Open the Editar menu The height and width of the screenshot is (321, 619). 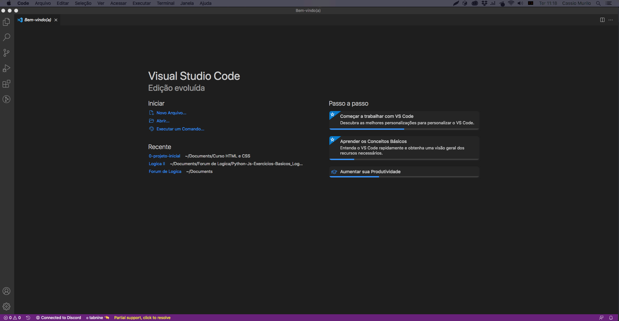[63, 3]
